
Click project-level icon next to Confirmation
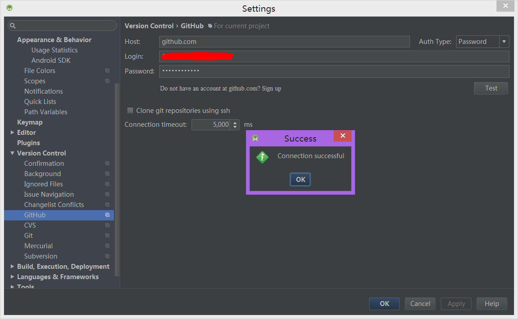tap(107, 163)
